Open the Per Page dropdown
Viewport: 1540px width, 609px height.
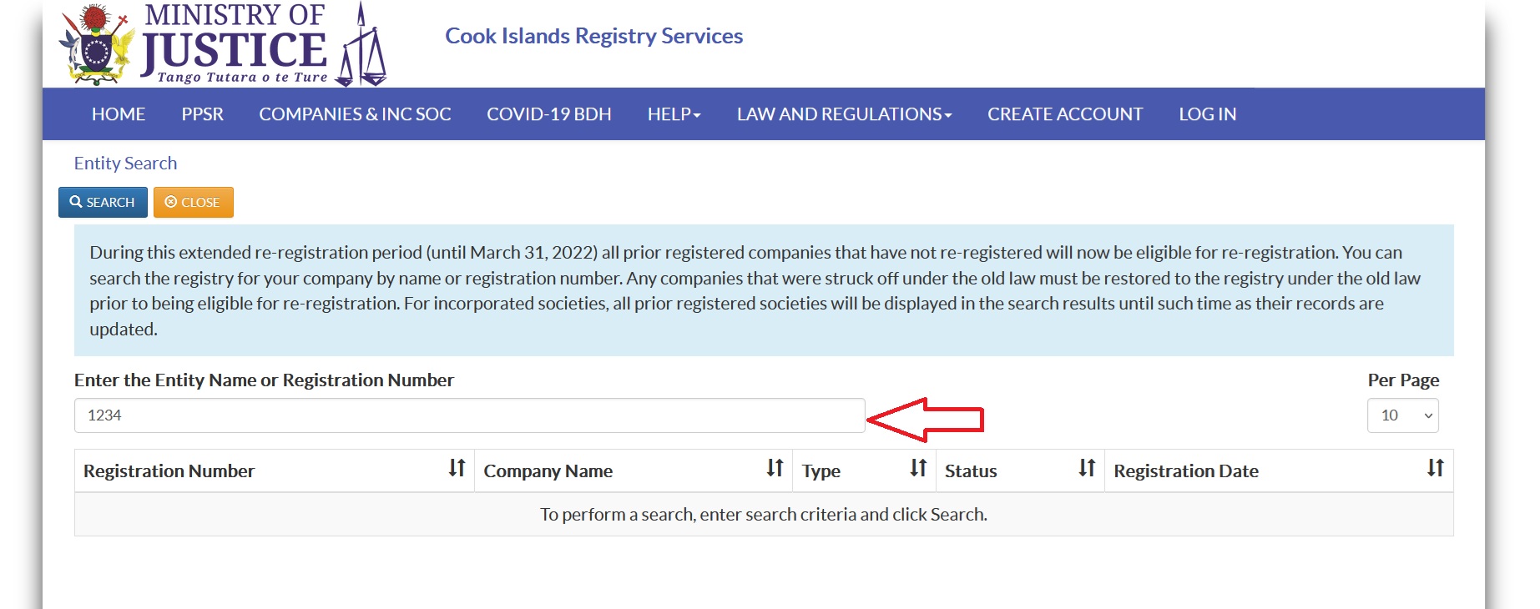pyautogui.click(x=1402, y=415)
